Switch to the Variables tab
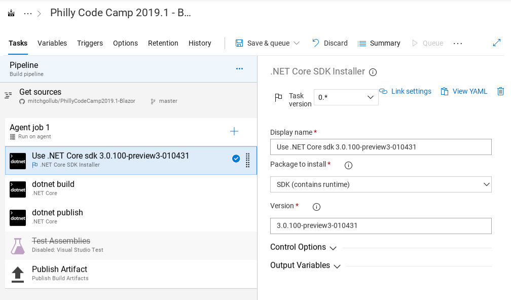511x300 pixels. 52,43
